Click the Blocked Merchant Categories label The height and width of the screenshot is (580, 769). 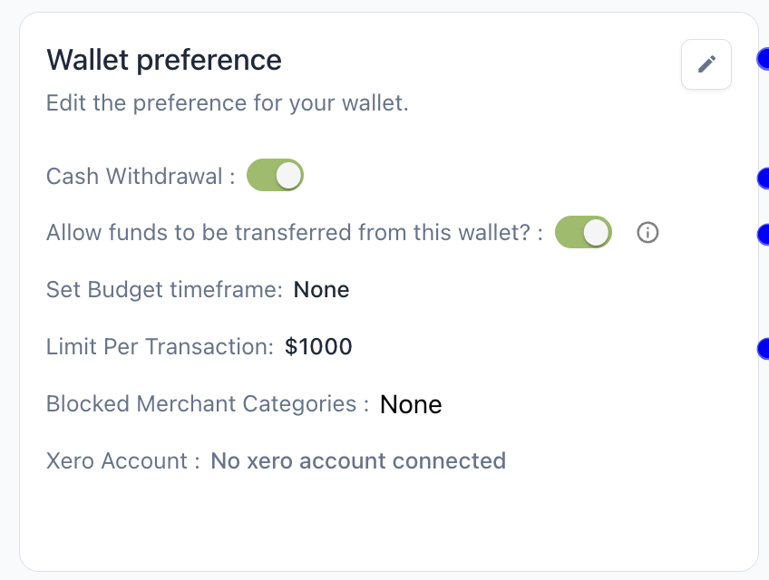click(208, 403)
